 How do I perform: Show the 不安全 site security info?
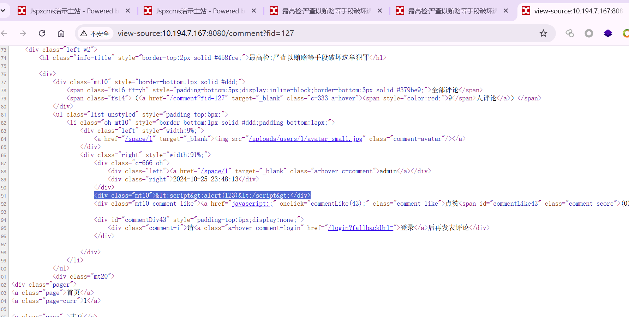point(95,33)
